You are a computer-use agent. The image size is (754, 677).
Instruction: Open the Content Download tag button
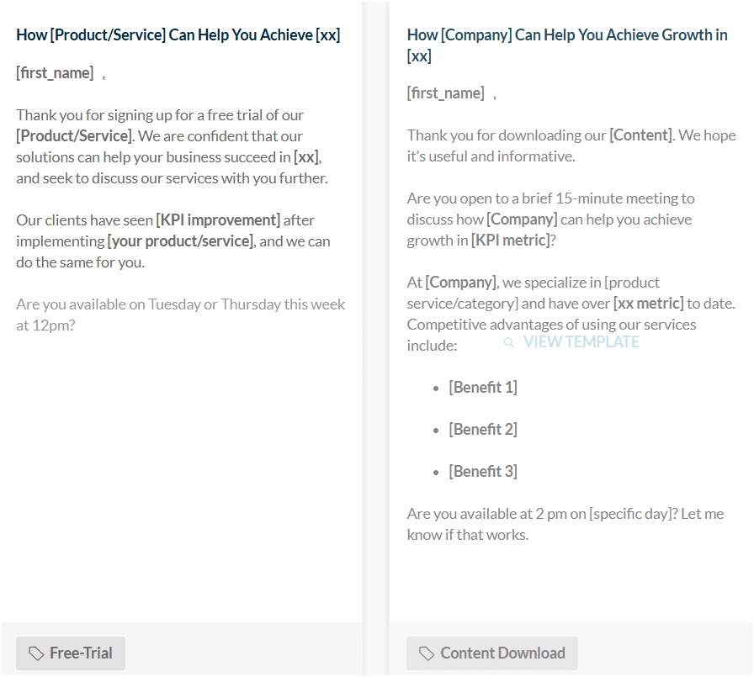(x=492, y=653)
